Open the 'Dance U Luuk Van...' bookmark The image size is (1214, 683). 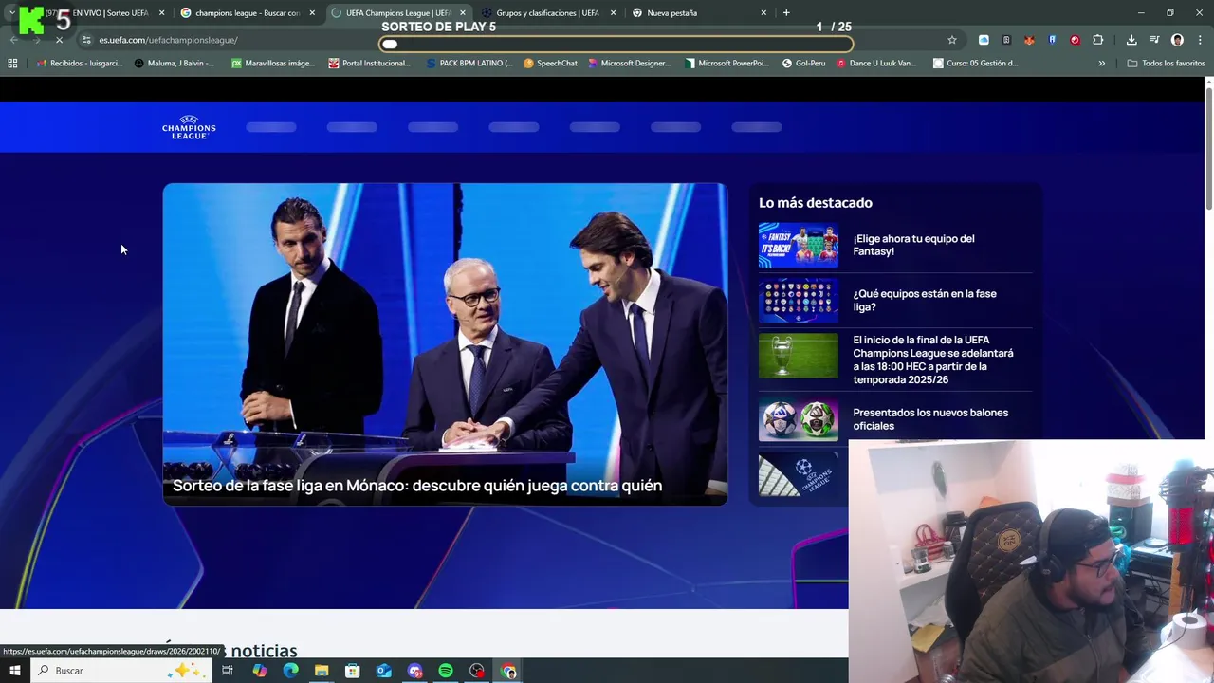coord(876,63)
